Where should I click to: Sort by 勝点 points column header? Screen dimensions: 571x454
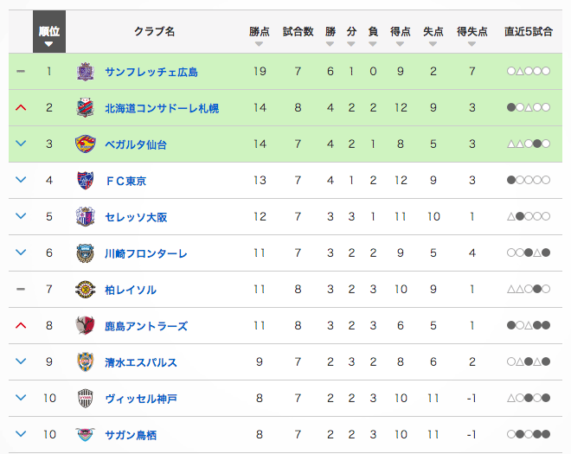(259, 33)
